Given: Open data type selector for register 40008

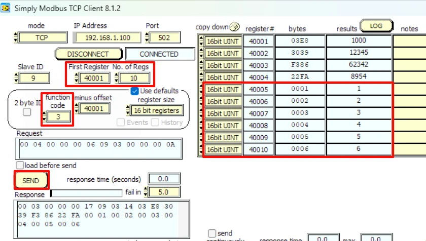Looking at the screenshot, I should click(223, 126).
